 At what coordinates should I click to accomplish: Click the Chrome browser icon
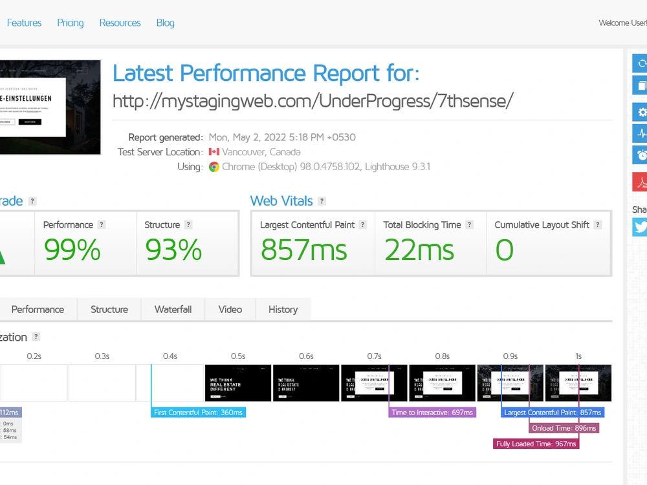click(x=214, y=167)
